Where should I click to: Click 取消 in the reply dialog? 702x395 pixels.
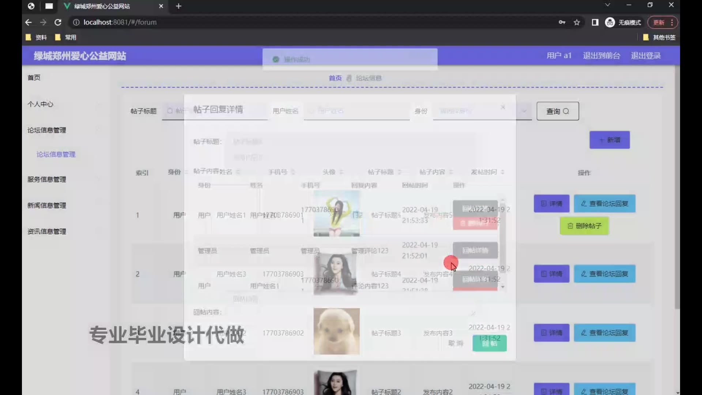[x=456, y=343]
